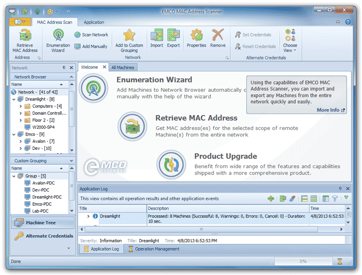Screen dimensions: 362x275
Task: Click the log export icon
Action: (x=283, y=198)
